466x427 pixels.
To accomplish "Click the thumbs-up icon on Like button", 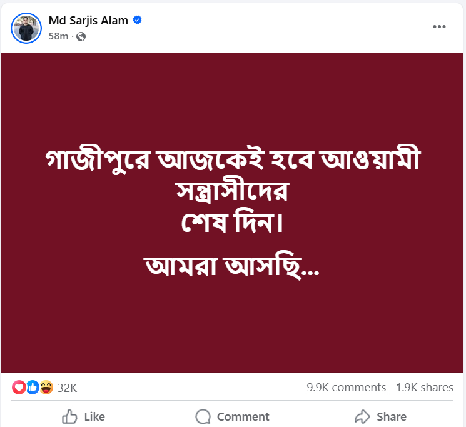I will pos(70,416).
